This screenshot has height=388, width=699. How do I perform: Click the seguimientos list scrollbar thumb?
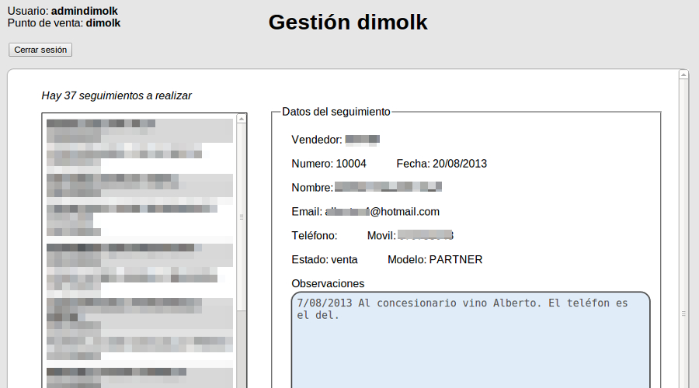point(242,217)
